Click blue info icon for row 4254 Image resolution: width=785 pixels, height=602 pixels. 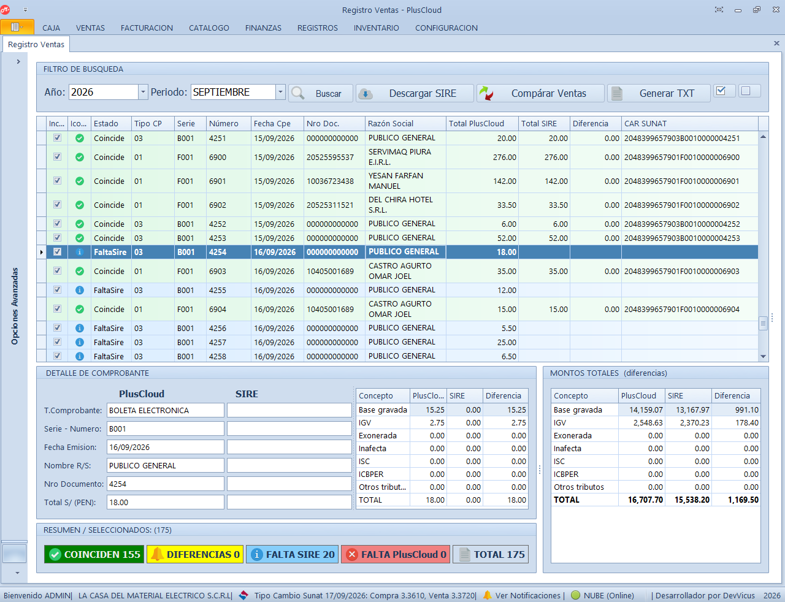pyautogui.click(x=80, y=252)
